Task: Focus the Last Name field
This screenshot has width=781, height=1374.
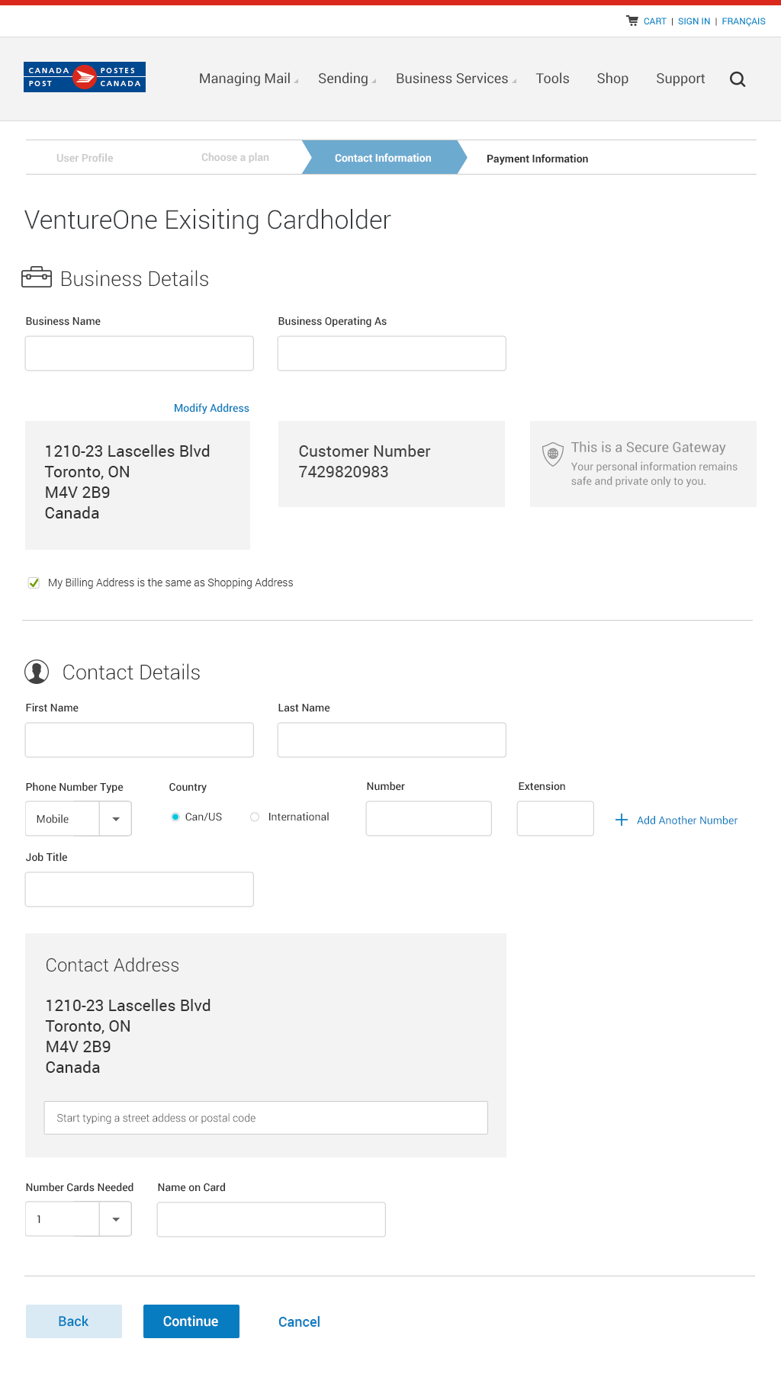Action: tap(392, 740)
